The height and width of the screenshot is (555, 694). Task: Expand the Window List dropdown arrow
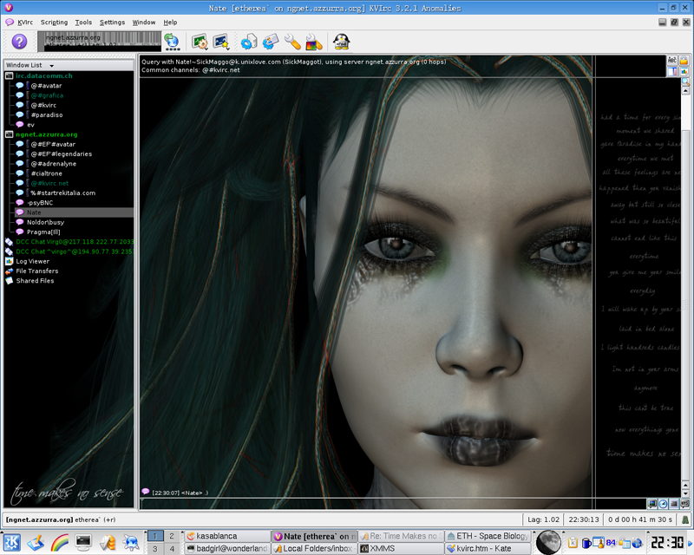[52, 66]
